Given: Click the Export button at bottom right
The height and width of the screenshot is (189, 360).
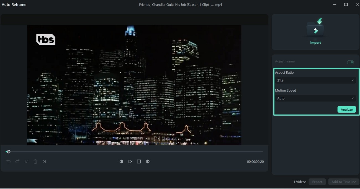Looking at the screenshot, I should [x=317, y=182].
